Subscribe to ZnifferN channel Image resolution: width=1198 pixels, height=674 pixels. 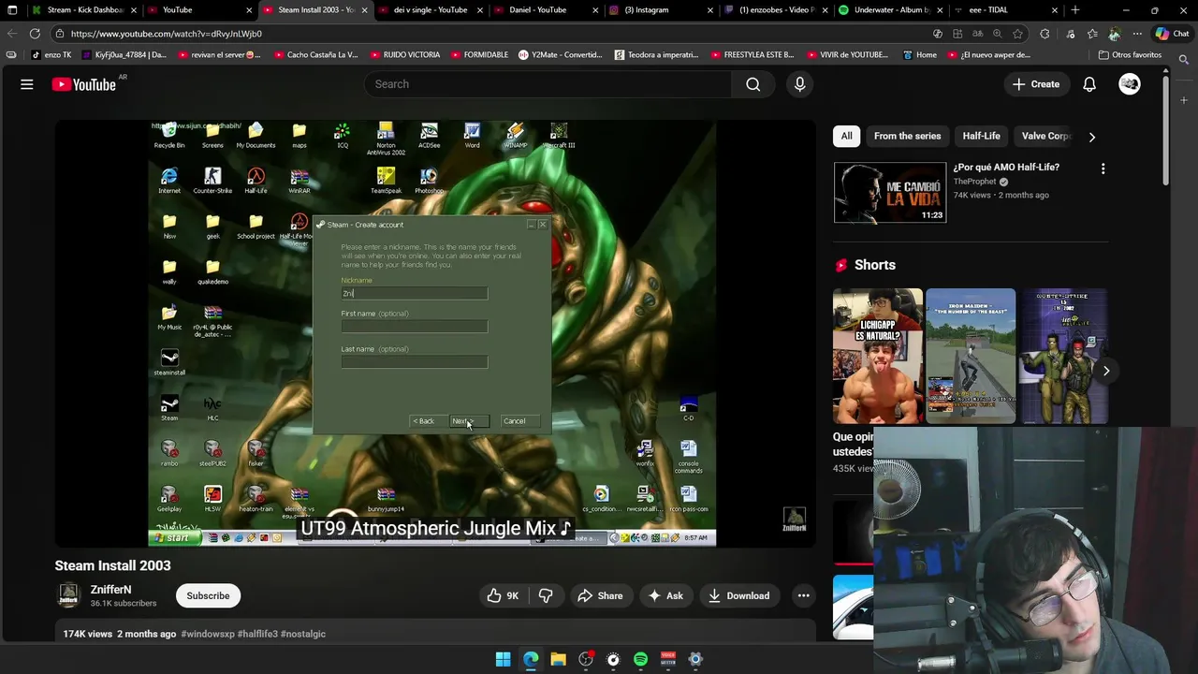[x=208, y=595]
